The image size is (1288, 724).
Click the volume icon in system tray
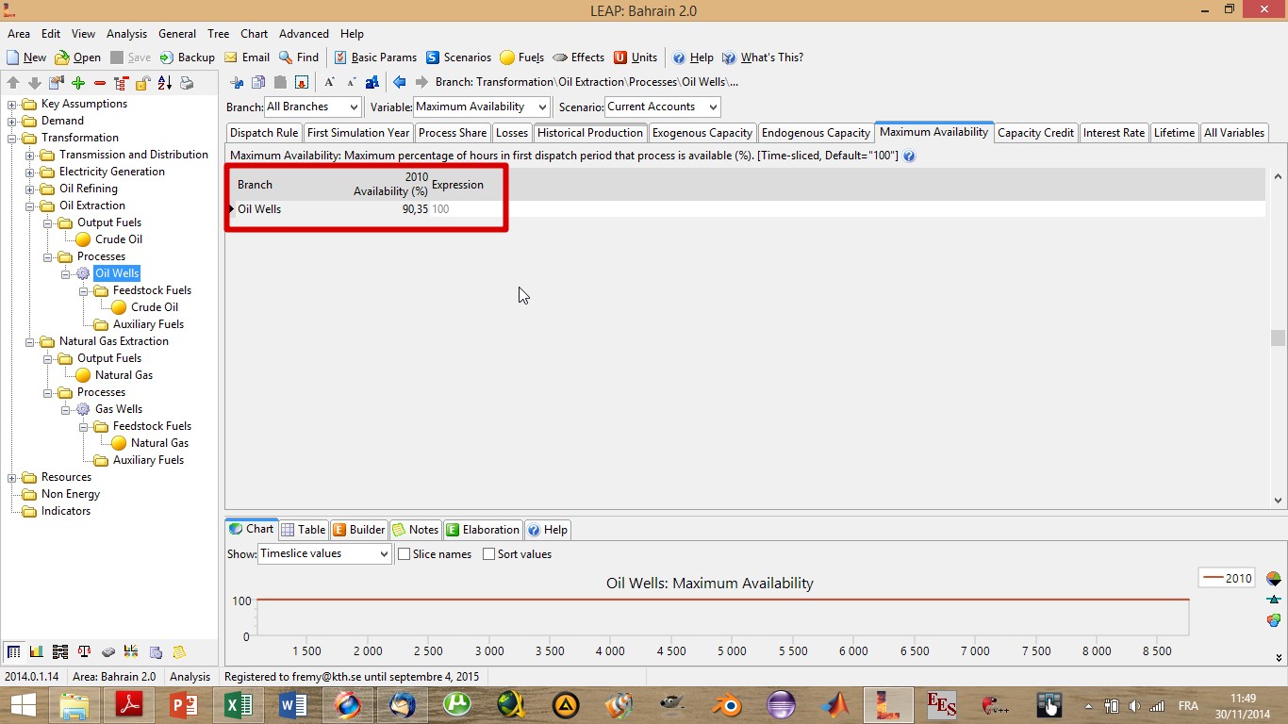point(1133,706)
